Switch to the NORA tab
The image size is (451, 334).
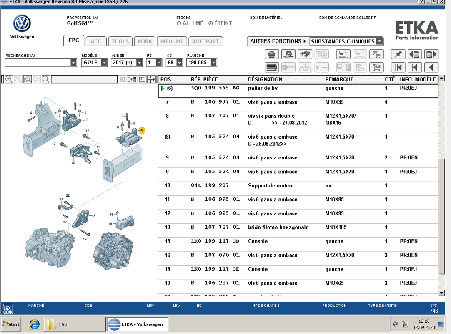point(145,41)
